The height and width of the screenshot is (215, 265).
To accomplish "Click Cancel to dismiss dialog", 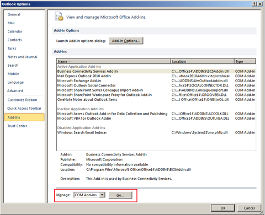I will tap(249, 208).
